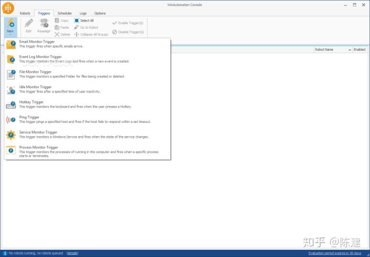This screenshot has width=370, height=257.
Task: Choose the Ping Trigger signal icon
Action: 11,120
